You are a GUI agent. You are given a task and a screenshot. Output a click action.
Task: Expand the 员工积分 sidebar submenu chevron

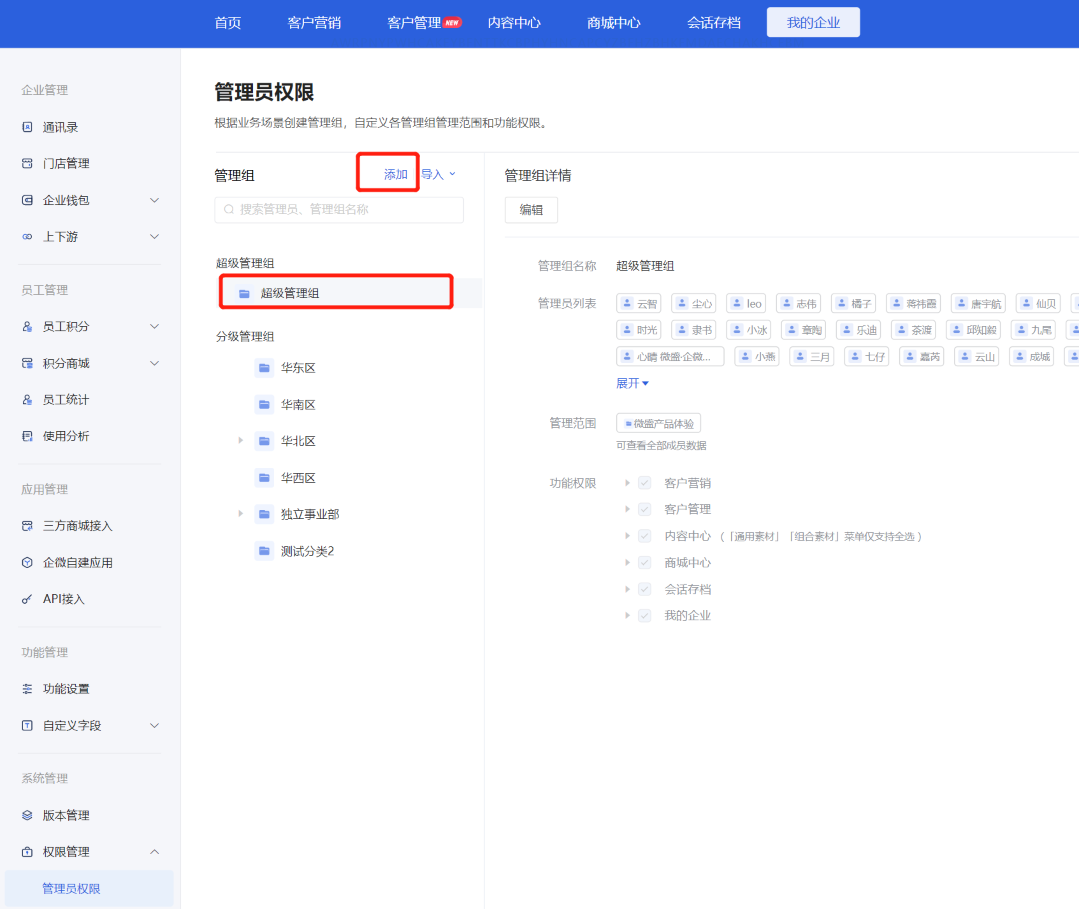pyautogui.click(x=154, y=327)
